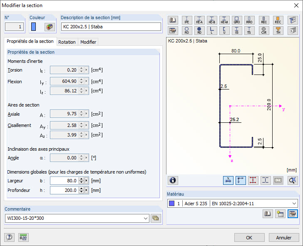Select the TS T-section icon
The width and height of the screenshot is (303, 246).
pos(249,30)
